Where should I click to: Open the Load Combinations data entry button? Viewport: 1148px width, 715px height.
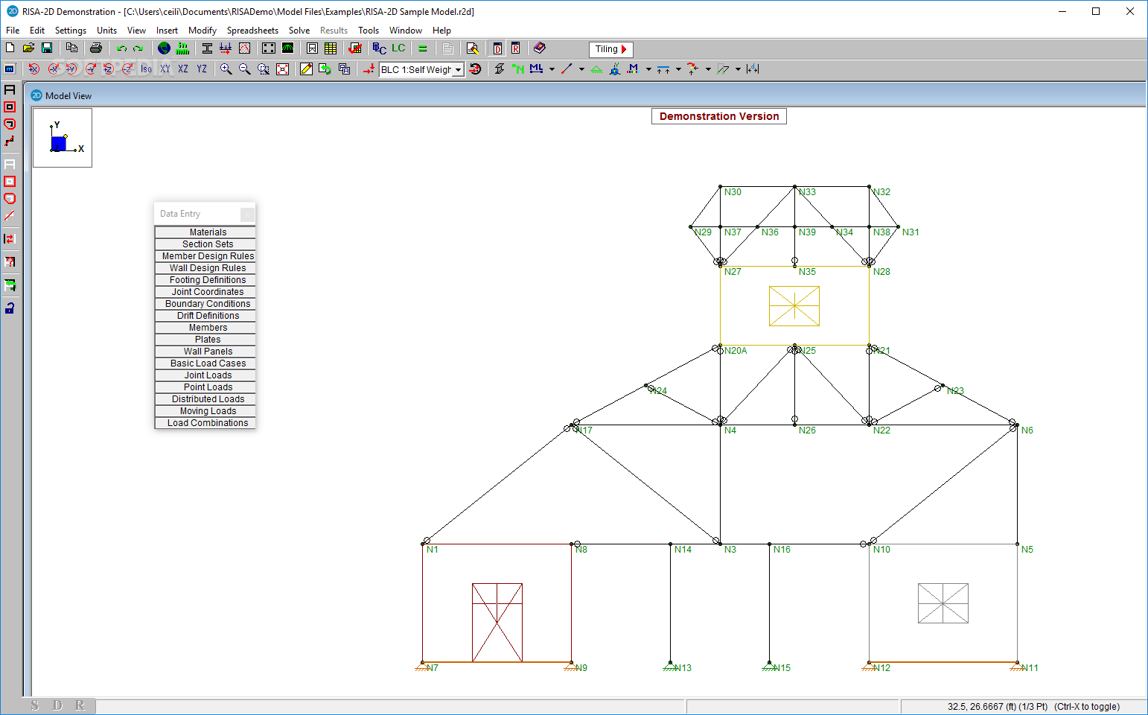tap(208, 423)
